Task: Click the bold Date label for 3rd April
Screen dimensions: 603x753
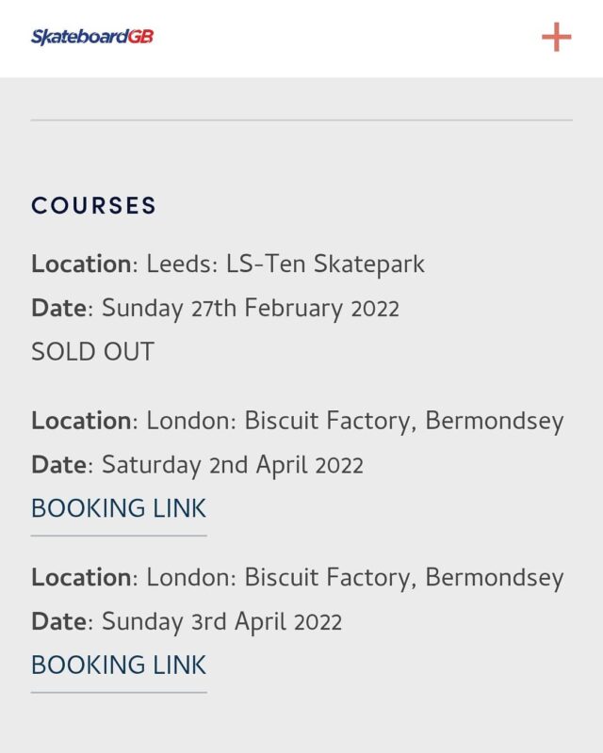Action: 59,621
